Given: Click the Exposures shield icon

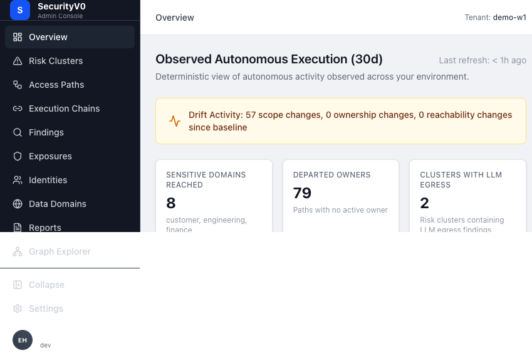Looking at the screenshot, I should (x=18, y=156).
